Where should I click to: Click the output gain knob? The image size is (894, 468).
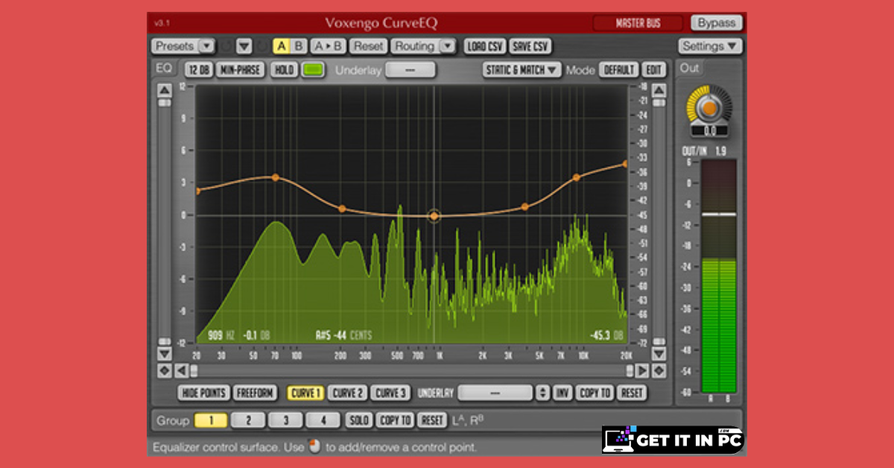pos(709,108)
